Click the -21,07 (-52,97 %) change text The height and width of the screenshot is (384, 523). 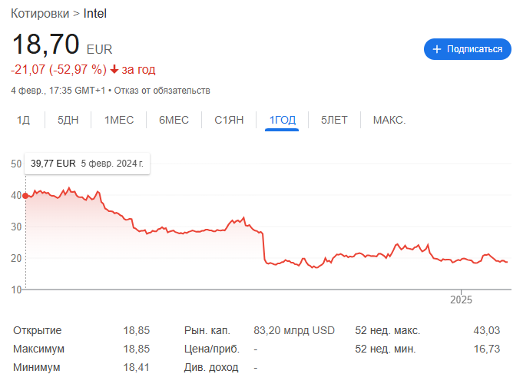pos(58,69)
